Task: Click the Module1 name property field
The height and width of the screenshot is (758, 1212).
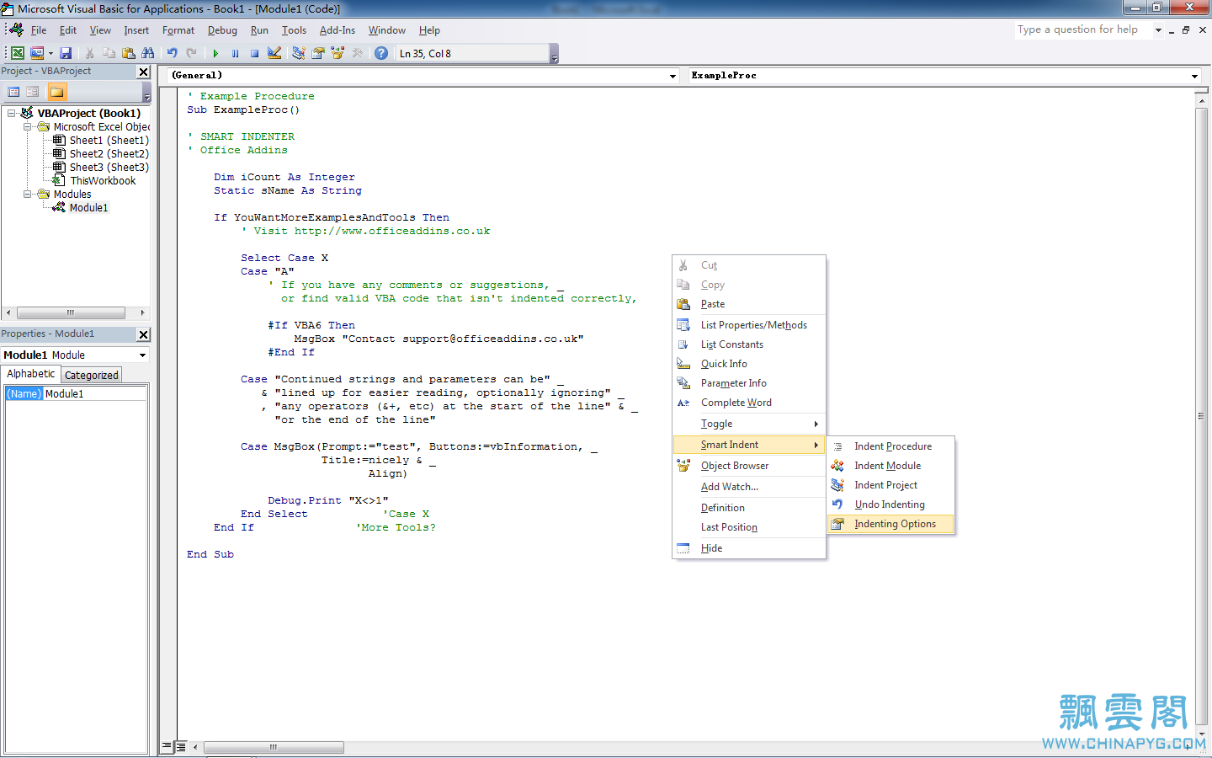Action: point(95,393)
